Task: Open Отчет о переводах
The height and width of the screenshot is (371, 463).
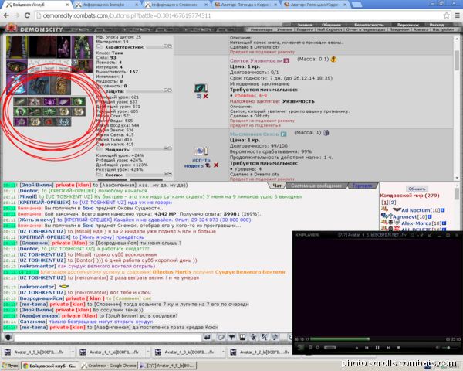Action: [365, 29]
